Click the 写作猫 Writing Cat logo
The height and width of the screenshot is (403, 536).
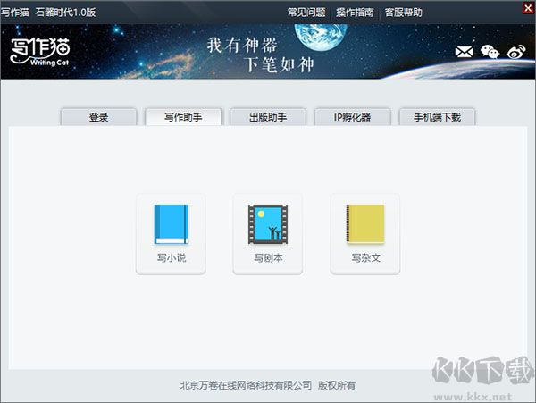point(40,52)
